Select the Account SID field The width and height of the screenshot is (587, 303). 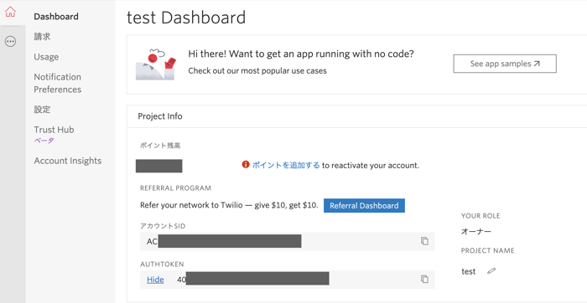click(288, 241)
